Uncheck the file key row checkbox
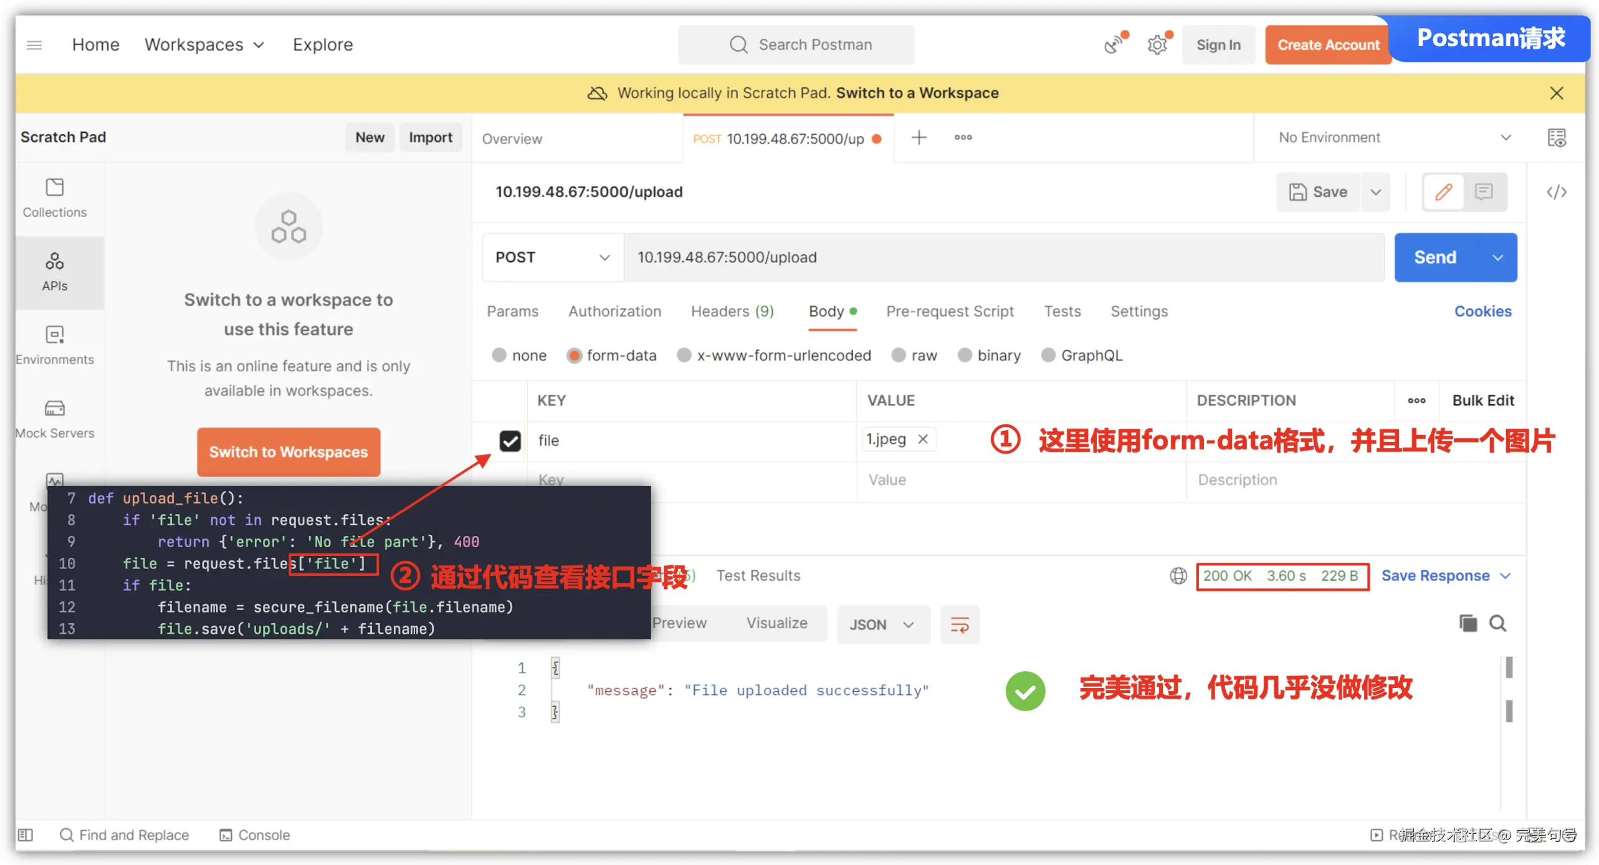 [x=510, y=441]
